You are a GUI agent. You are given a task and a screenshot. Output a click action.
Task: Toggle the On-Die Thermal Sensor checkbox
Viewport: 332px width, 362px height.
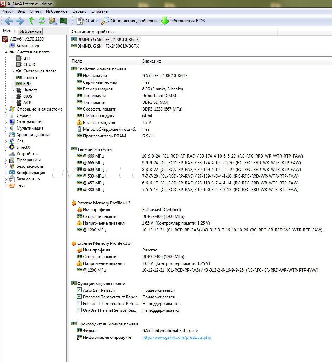click(79, 310)
